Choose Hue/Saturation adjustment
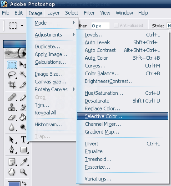Image resolution: width=171 pixels, height=186 pixels. point(122,93)
